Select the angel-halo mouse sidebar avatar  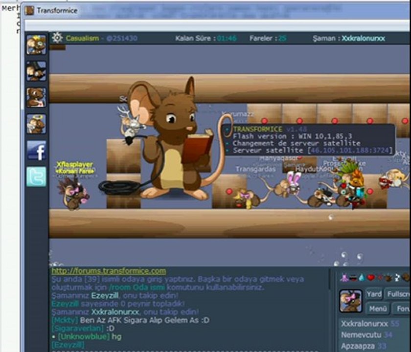point(36,124)
